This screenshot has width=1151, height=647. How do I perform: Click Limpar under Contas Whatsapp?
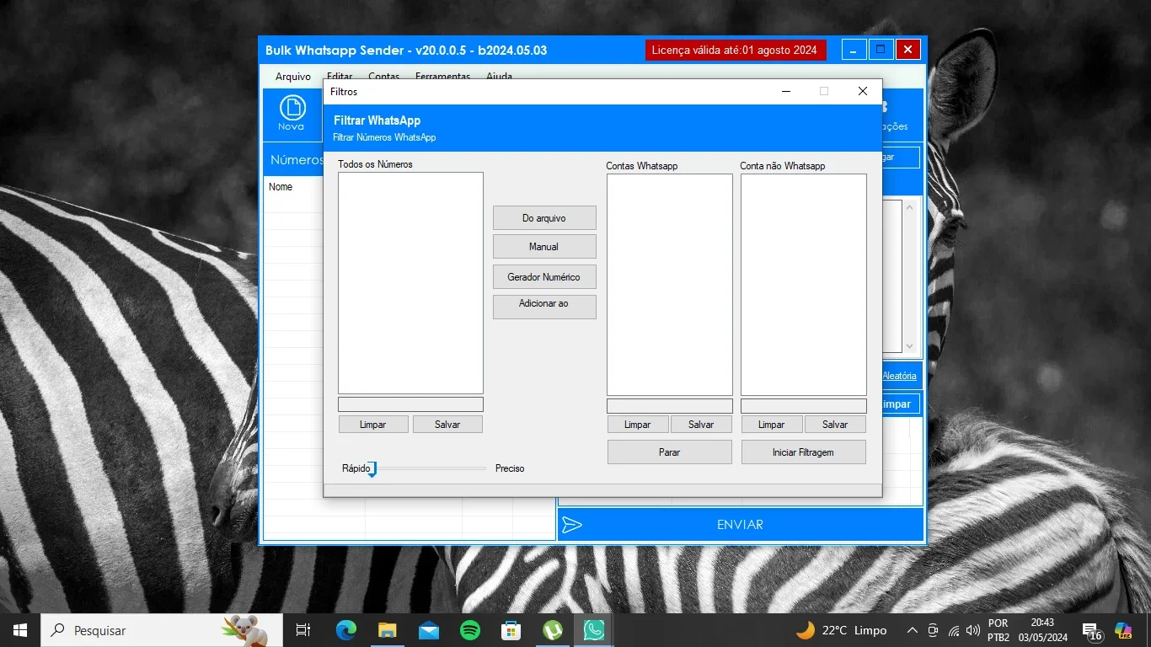point(638,425)
